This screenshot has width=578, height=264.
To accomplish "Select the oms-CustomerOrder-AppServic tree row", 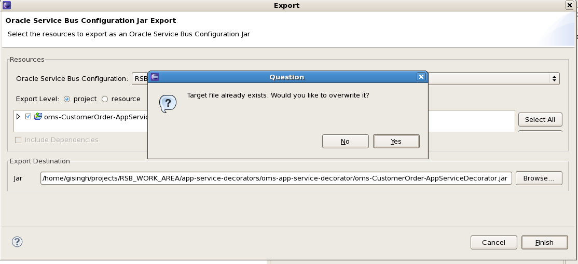I will (96, 117).
